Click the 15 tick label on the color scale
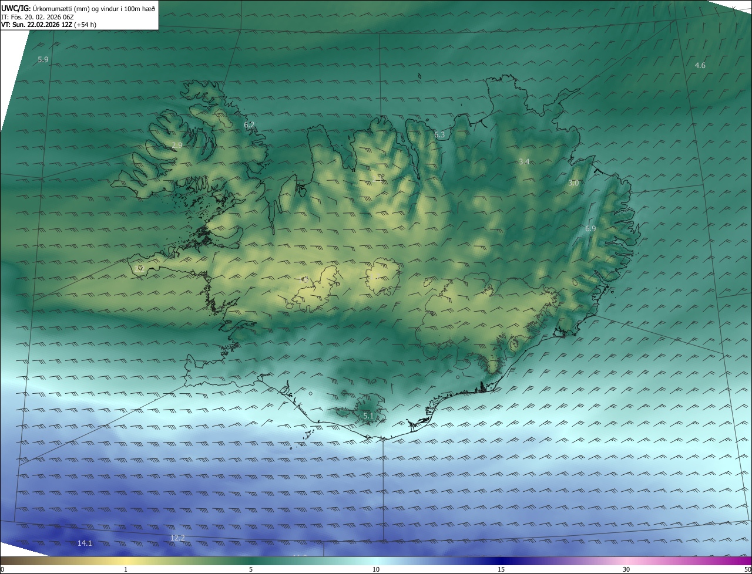752x574 pixels. (x=501, y=570)
